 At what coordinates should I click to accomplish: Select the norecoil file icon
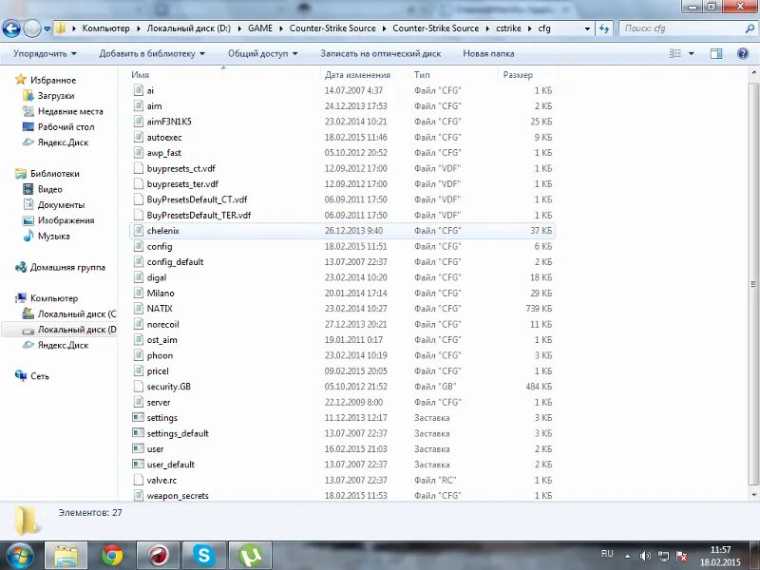[138, 324]
